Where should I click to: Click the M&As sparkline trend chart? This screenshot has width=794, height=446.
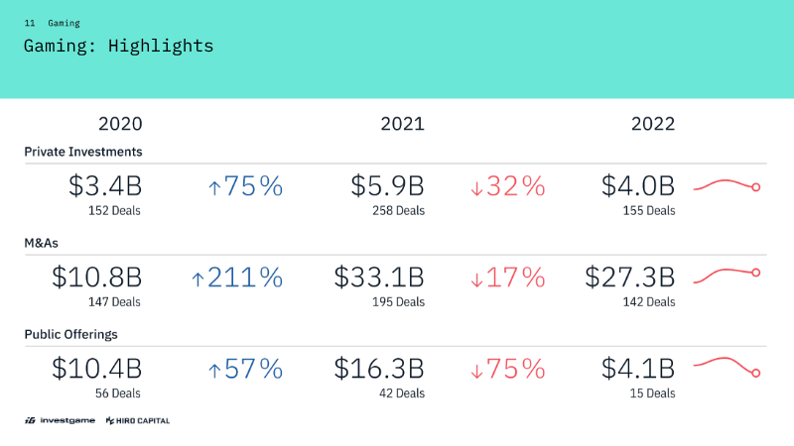tap(727, 276)
